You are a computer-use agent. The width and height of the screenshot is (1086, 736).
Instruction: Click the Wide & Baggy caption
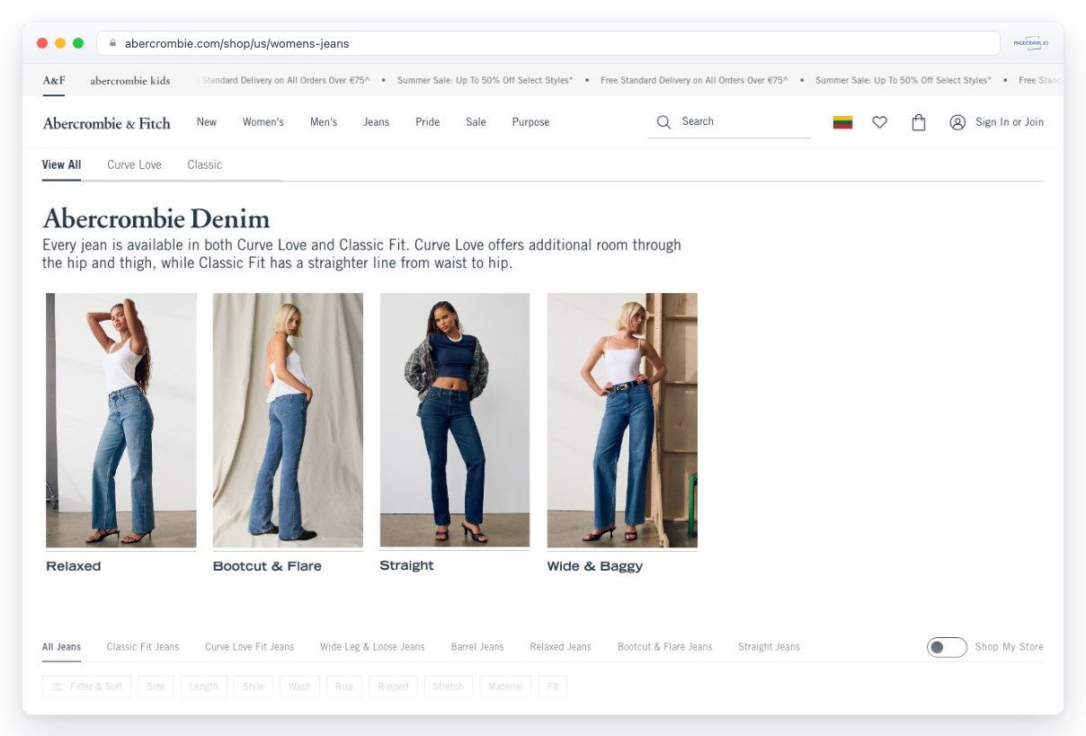point(595,566)
